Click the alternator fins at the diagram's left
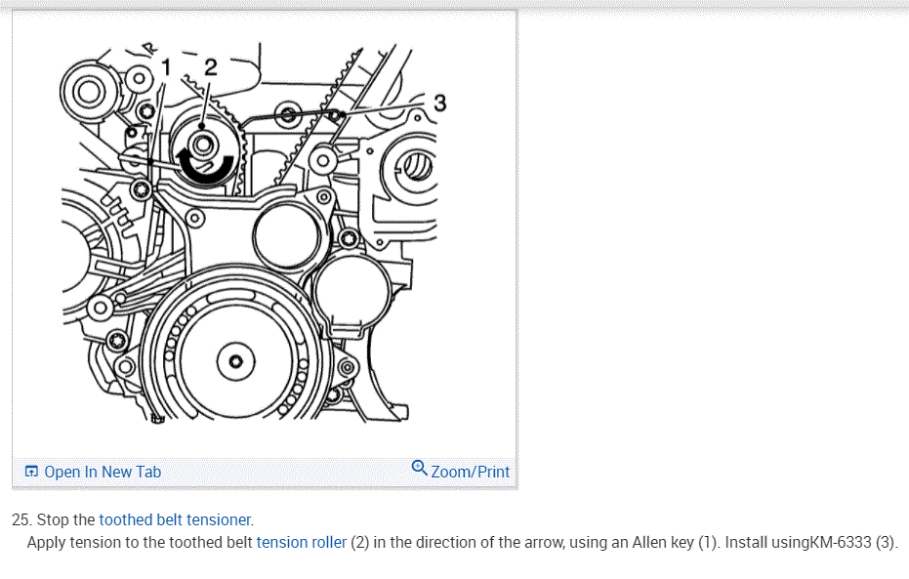Viewport: 909px width, 579px height. coord(119,213)
